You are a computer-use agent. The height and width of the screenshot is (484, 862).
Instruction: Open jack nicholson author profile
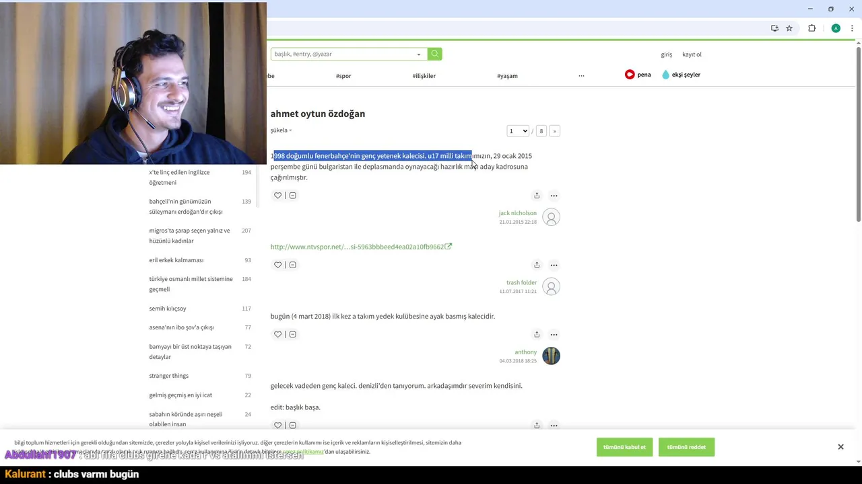pyautogui.click(x=517, y=213)
